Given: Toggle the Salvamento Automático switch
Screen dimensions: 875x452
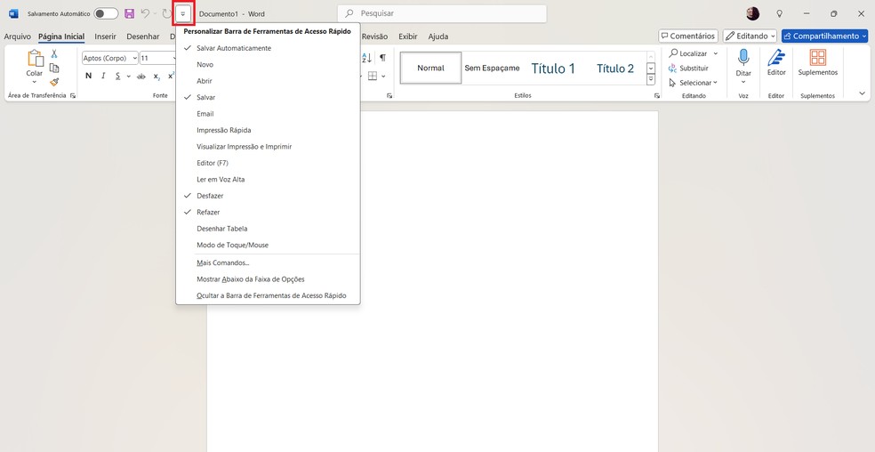Looking at the screenshot, I should [x=106, y=13].
